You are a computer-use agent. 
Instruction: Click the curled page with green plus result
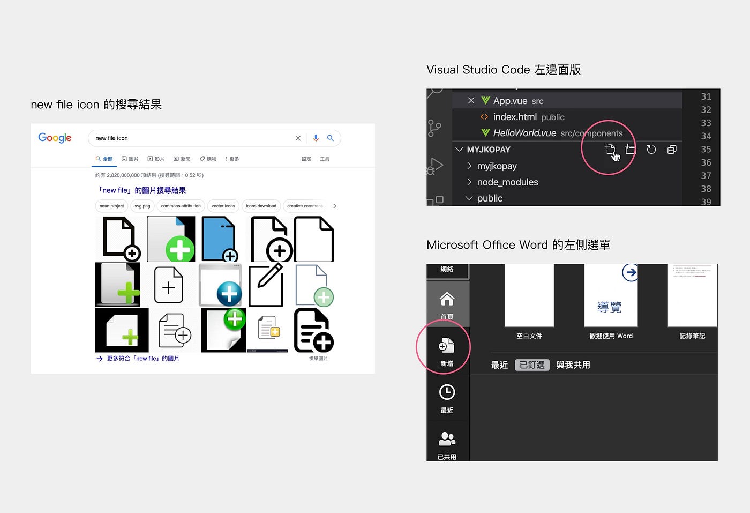click(x=223, y=330)
